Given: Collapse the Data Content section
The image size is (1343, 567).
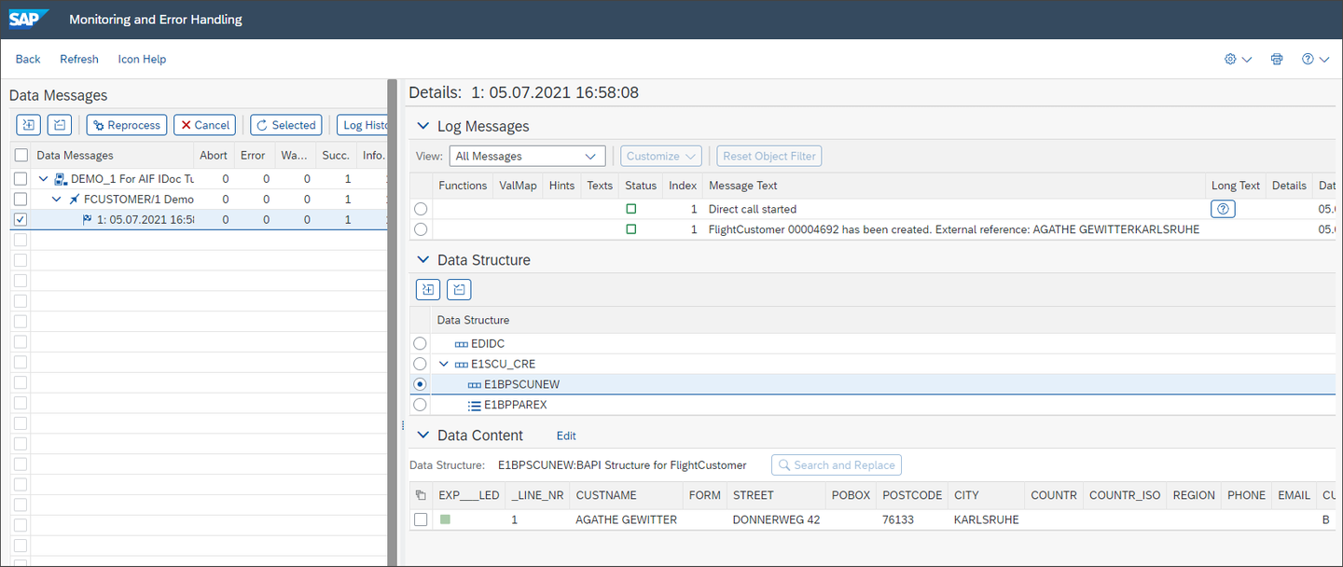Looking at the screenshot, I should [x=422, y=436].
